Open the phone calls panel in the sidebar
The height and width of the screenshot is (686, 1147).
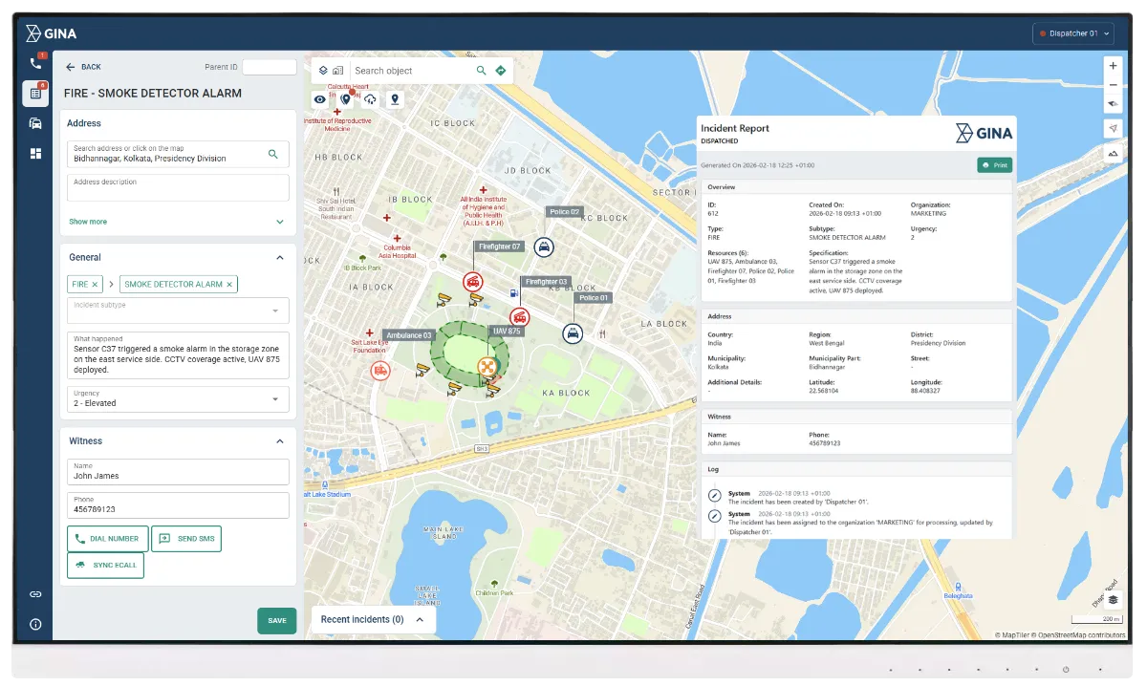36,65
